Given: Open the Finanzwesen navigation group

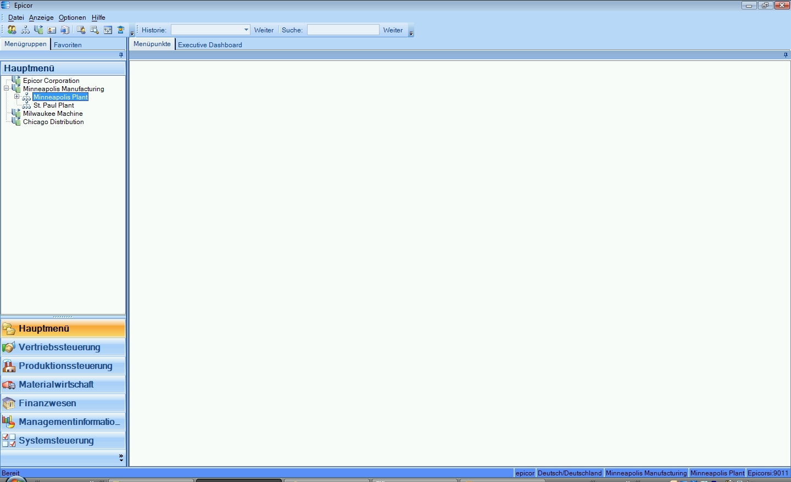Looking at the screenshot, I should [x=63, y=403].
